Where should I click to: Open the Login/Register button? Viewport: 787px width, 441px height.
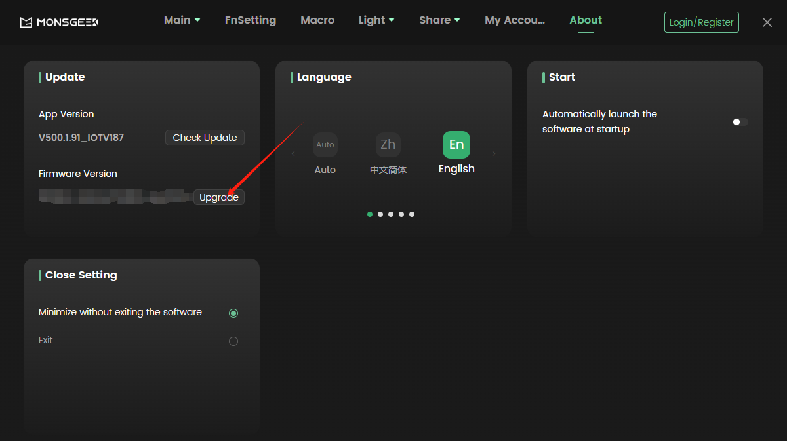[701, 22]
